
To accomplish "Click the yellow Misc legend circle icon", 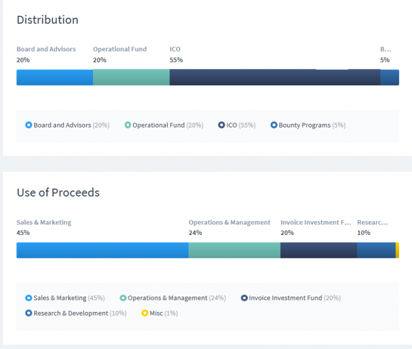I will pyautogui.click(x=145, y=313).
